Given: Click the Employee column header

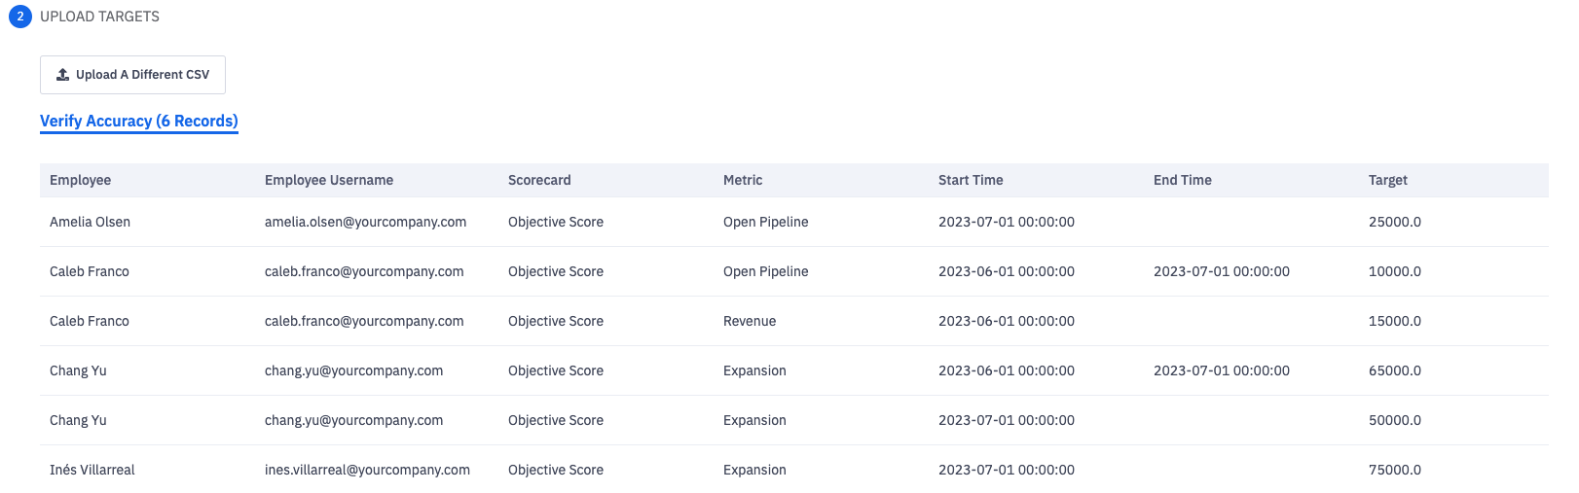Looking at the screenshot, I should (80, 180).
